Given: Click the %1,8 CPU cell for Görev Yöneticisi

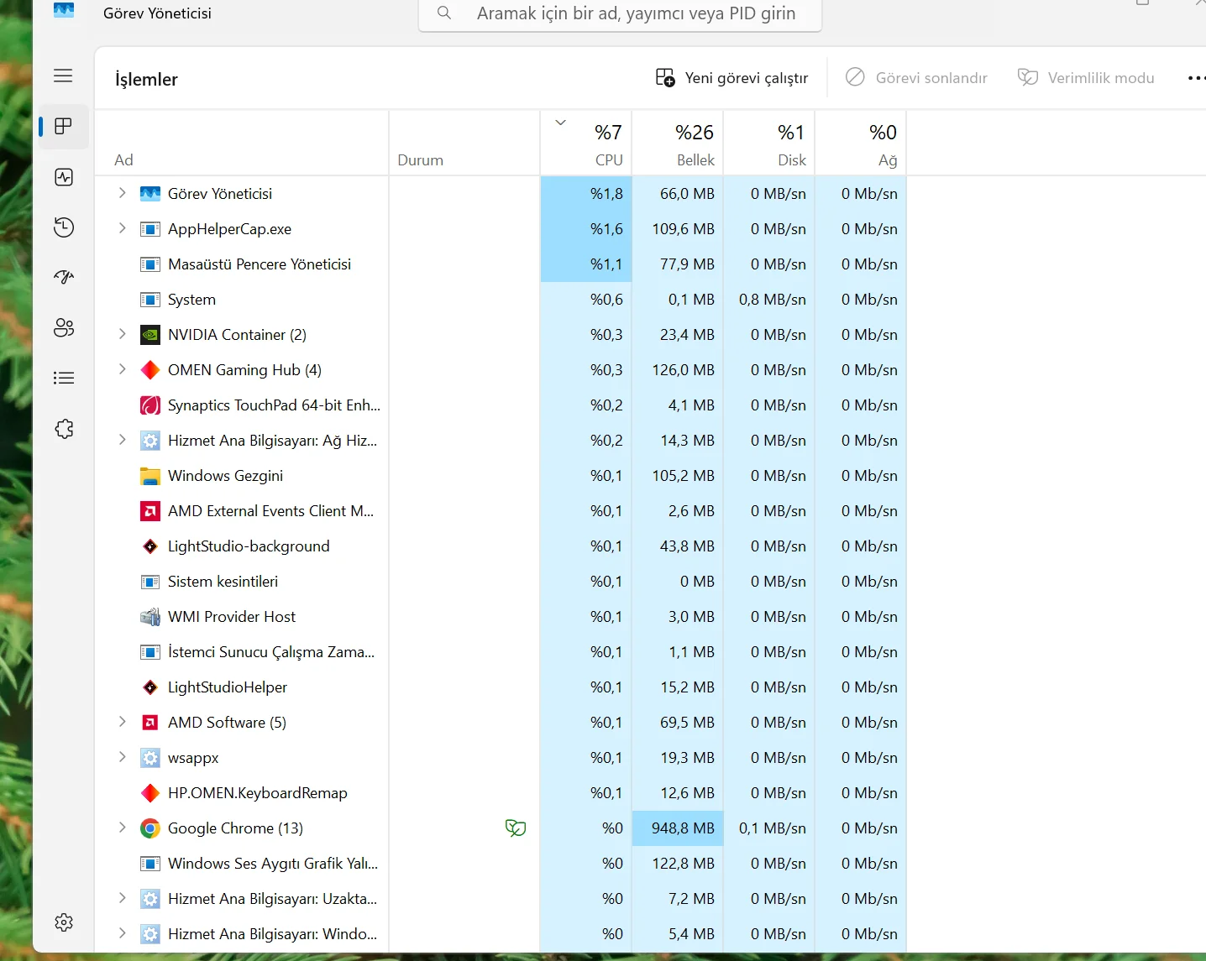Looking at the screenshot, I should tap(586, 194).
